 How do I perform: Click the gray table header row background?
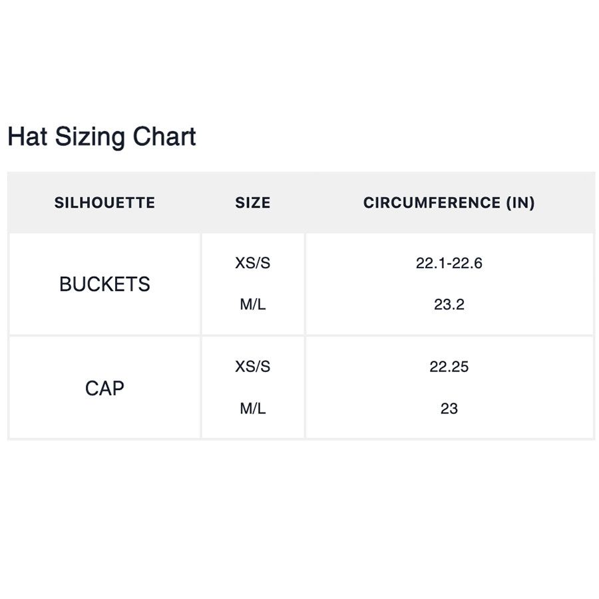click(x=301, y=202)
